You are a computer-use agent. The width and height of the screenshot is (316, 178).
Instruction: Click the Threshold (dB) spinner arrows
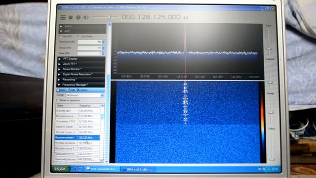coord(103,42)
